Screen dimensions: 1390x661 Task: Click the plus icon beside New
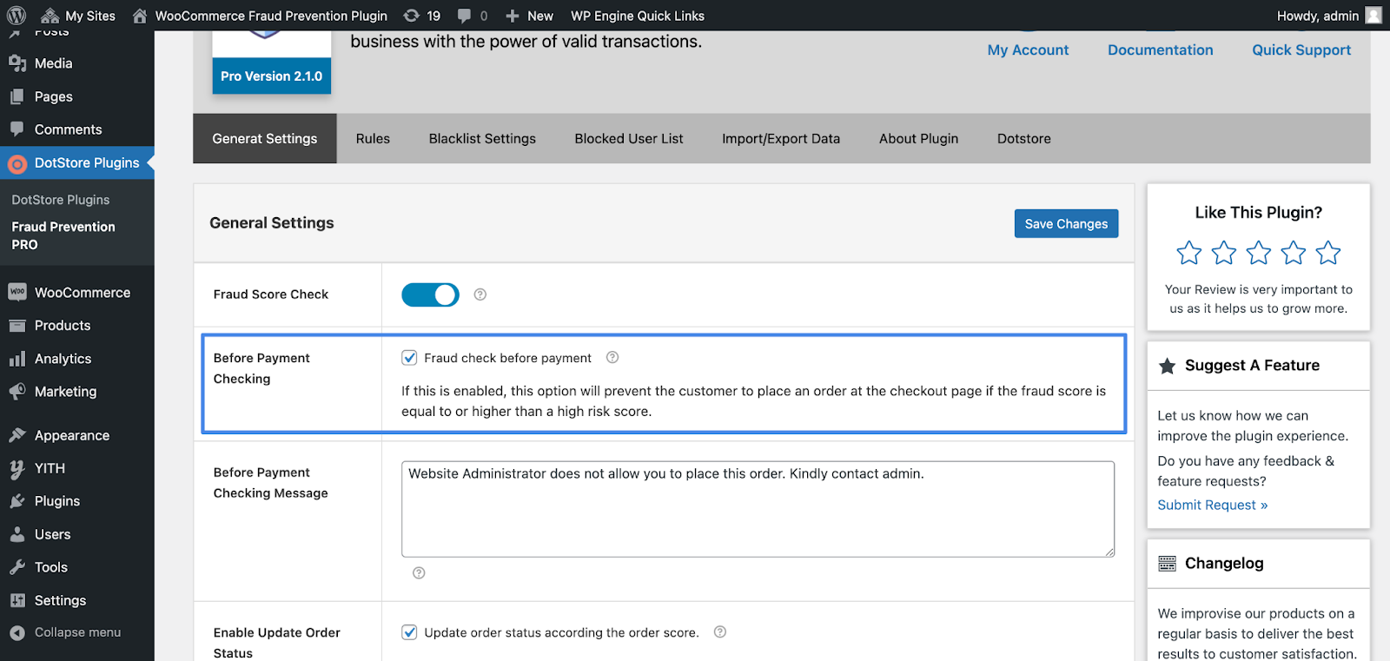coord(513,16)
